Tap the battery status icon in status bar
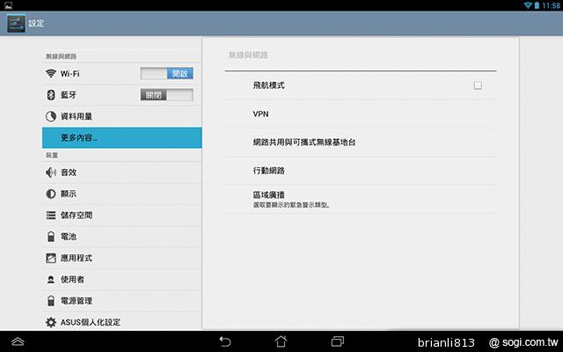 point(537,5)
